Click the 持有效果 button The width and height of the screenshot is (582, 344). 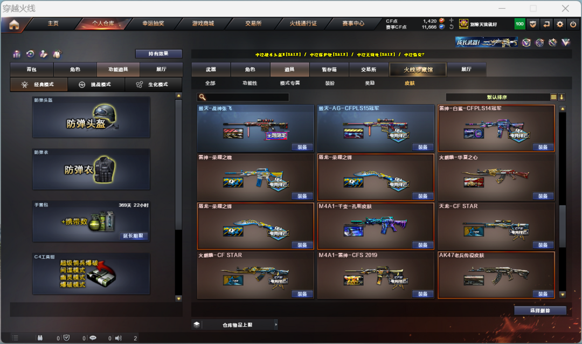[x=158, y=54]
